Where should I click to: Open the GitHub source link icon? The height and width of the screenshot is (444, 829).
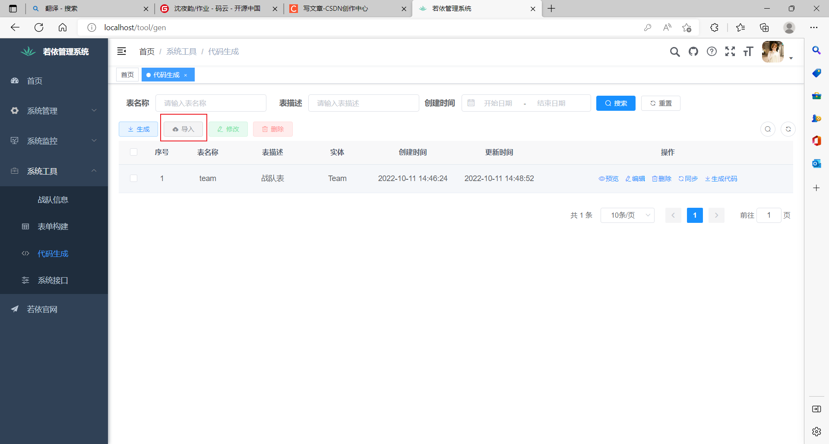click(693, 52)
